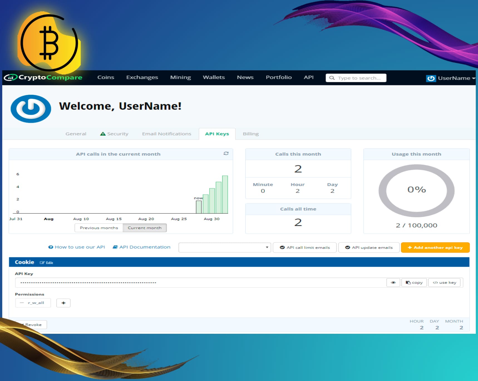Viewport: 478px width, 381px height.
Task: Copy the API key
Action: pyautogui.click(x=414, y=282)
